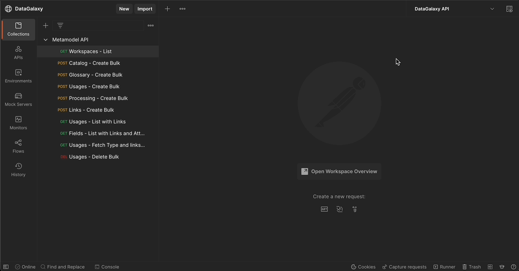Select APIs in the left sidebar

point(18,52)
